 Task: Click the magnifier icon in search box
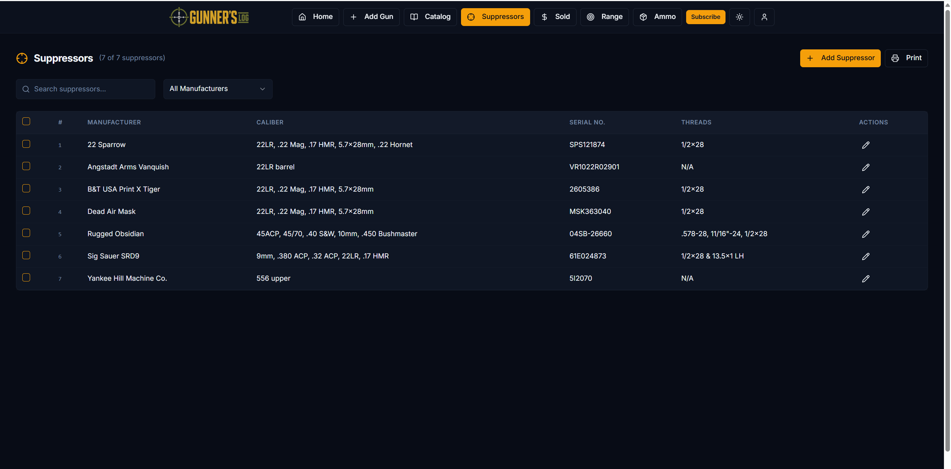26,89
